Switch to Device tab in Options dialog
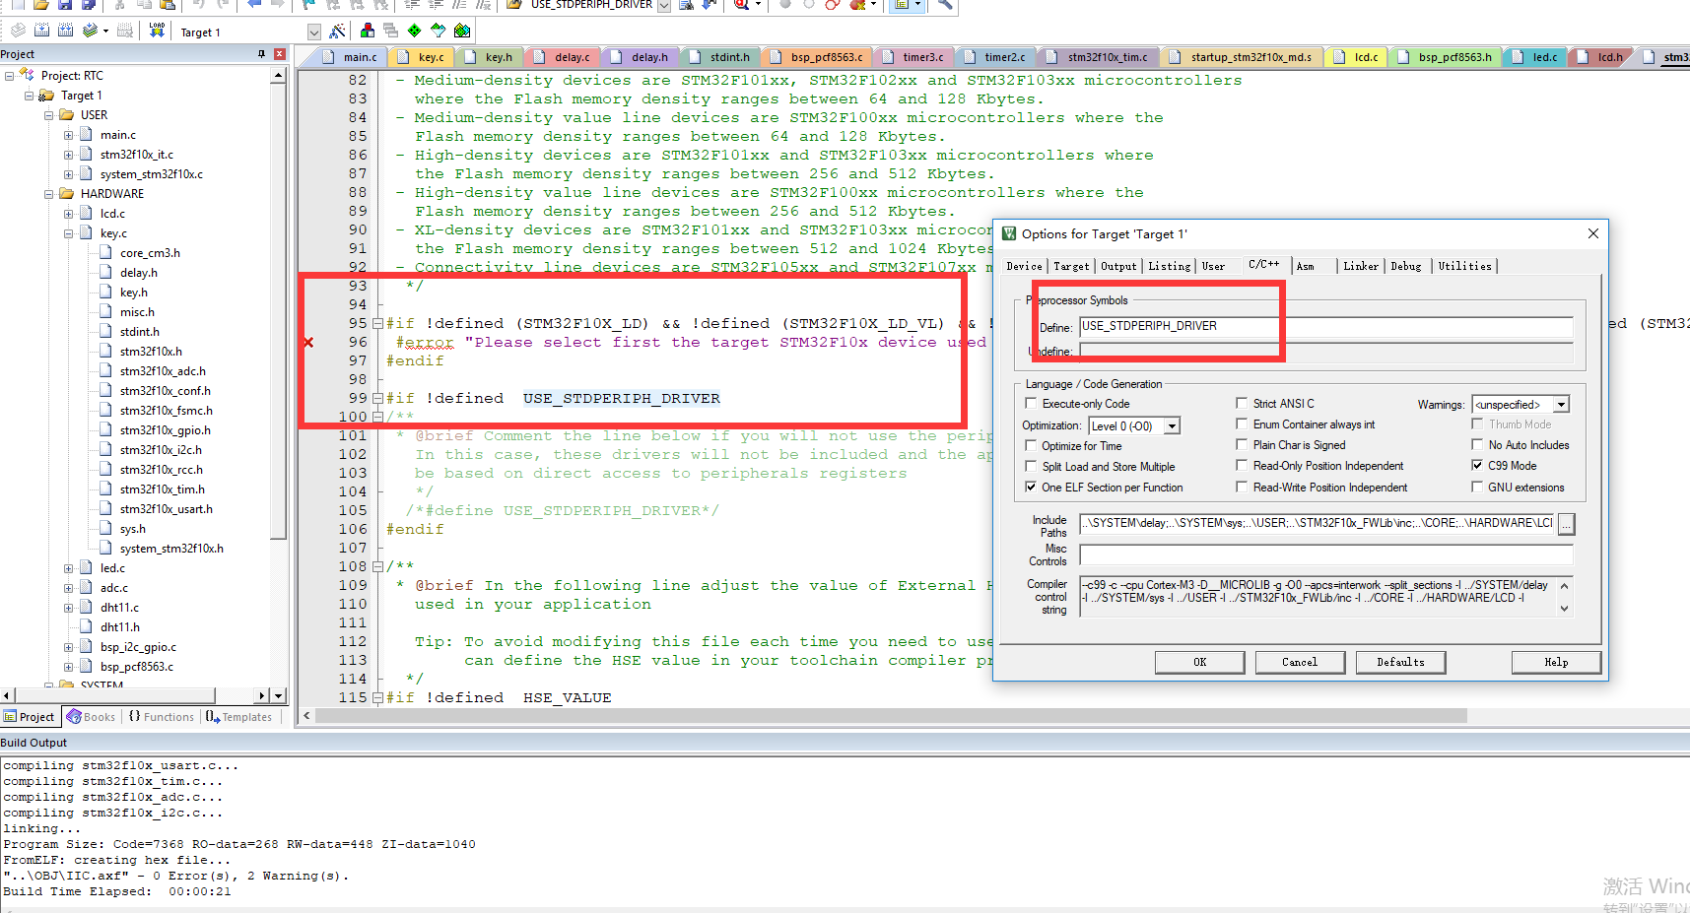The width and height of the screenshot is (1690, 913). point(1024,267)
